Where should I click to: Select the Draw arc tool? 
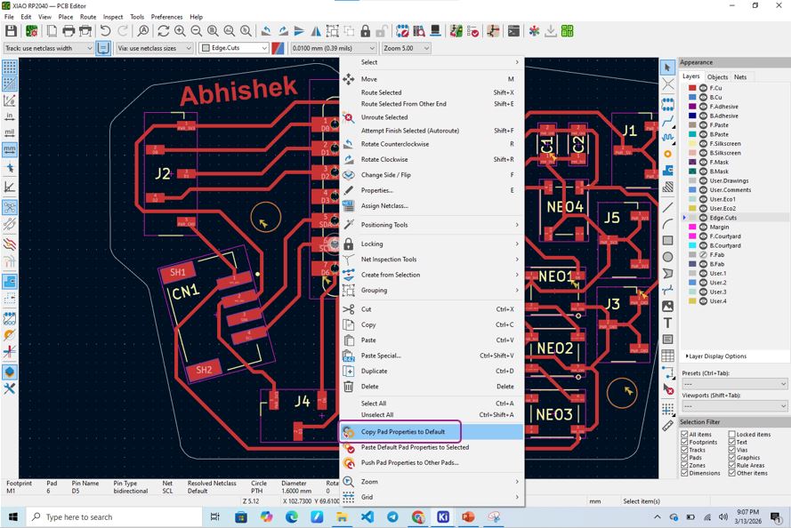coord(667,224)
